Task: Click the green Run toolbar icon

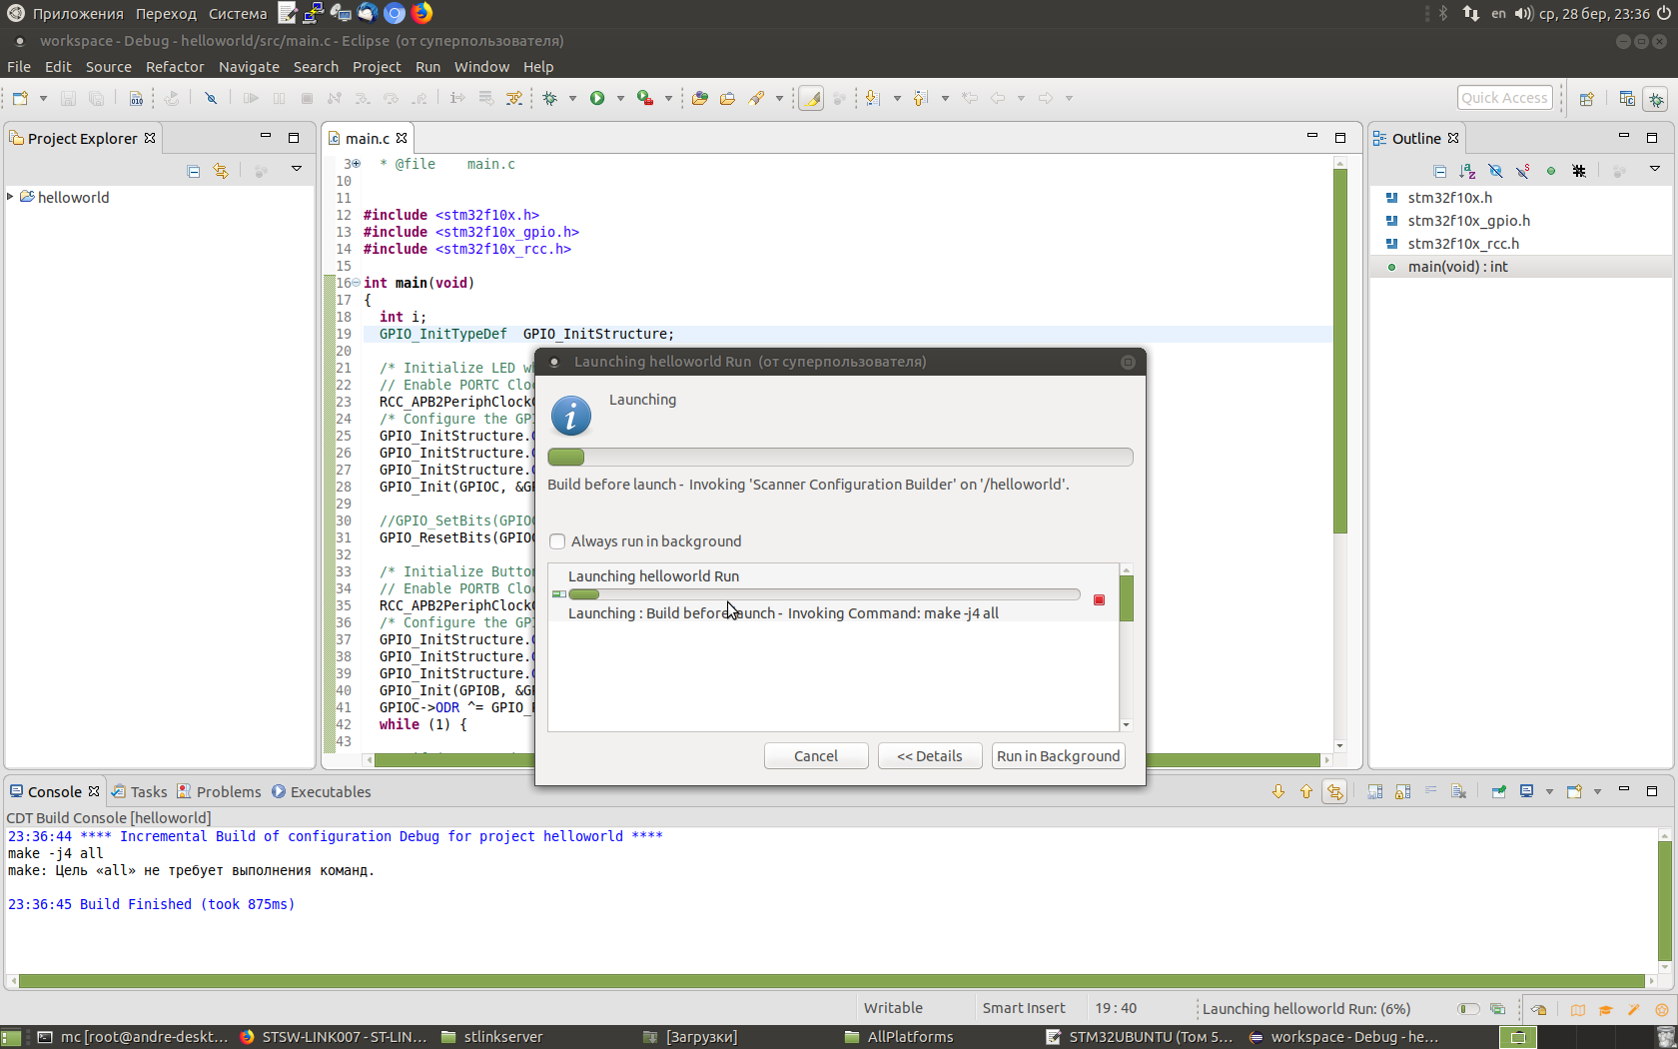Action: [x=597, y=98]
